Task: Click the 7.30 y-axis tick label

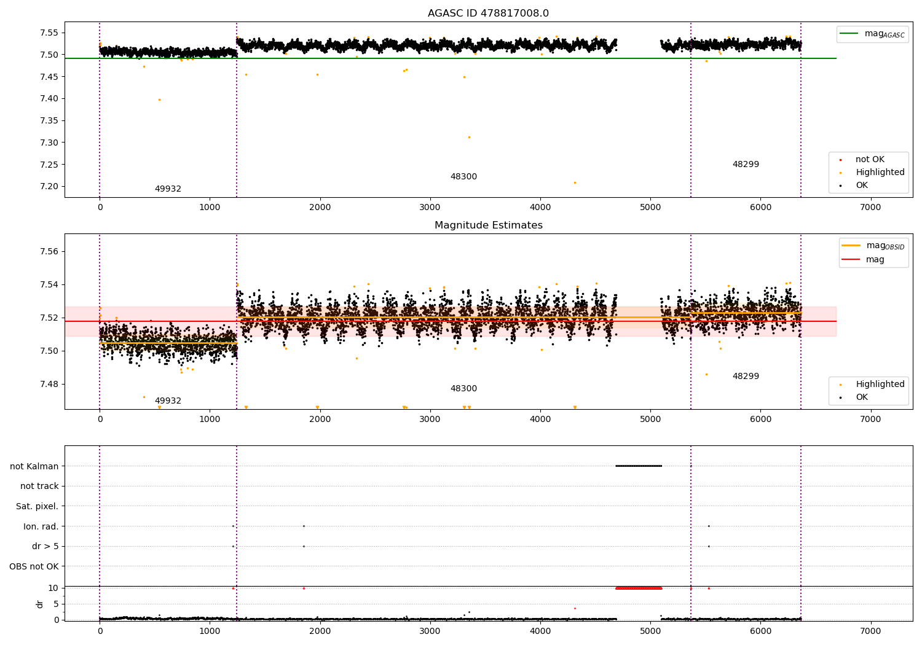Action: click(49, 143)
